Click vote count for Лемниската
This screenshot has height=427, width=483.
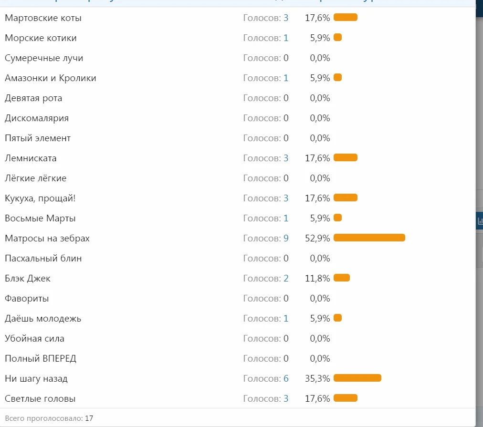(x=286, y=158)
